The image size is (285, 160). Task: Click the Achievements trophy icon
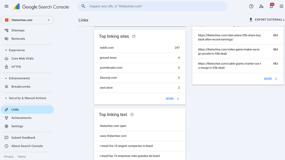coord(6,118)
